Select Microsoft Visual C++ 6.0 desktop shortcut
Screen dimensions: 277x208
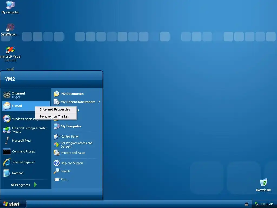click(x=10, y=50)
